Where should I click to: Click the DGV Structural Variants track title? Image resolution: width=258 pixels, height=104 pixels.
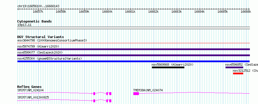(41, 37)
